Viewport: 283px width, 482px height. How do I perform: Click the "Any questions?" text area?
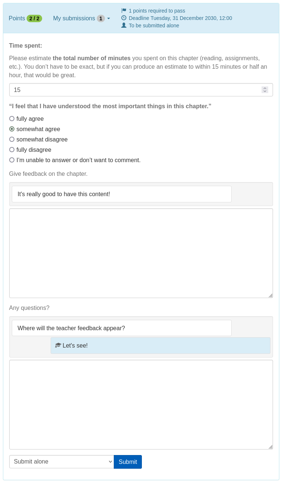(x=141, y=404)
